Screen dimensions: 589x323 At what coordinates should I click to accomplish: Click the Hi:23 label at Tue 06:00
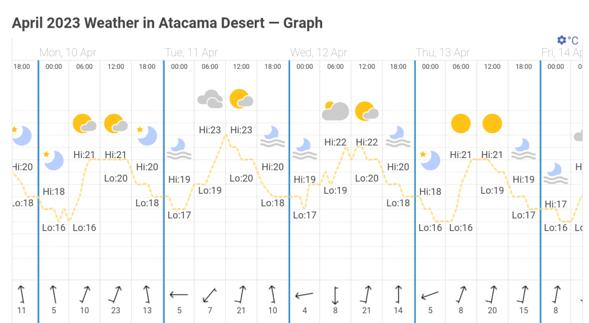point(210,130)
